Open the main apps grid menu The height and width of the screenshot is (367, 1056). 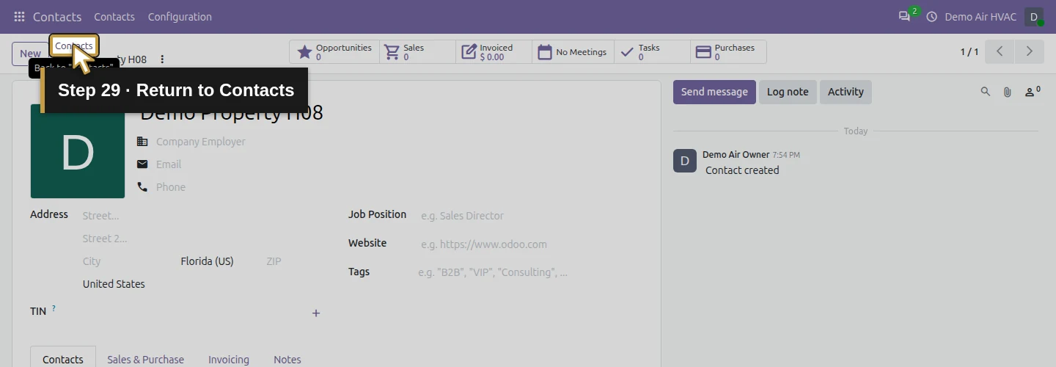[19, 16]
